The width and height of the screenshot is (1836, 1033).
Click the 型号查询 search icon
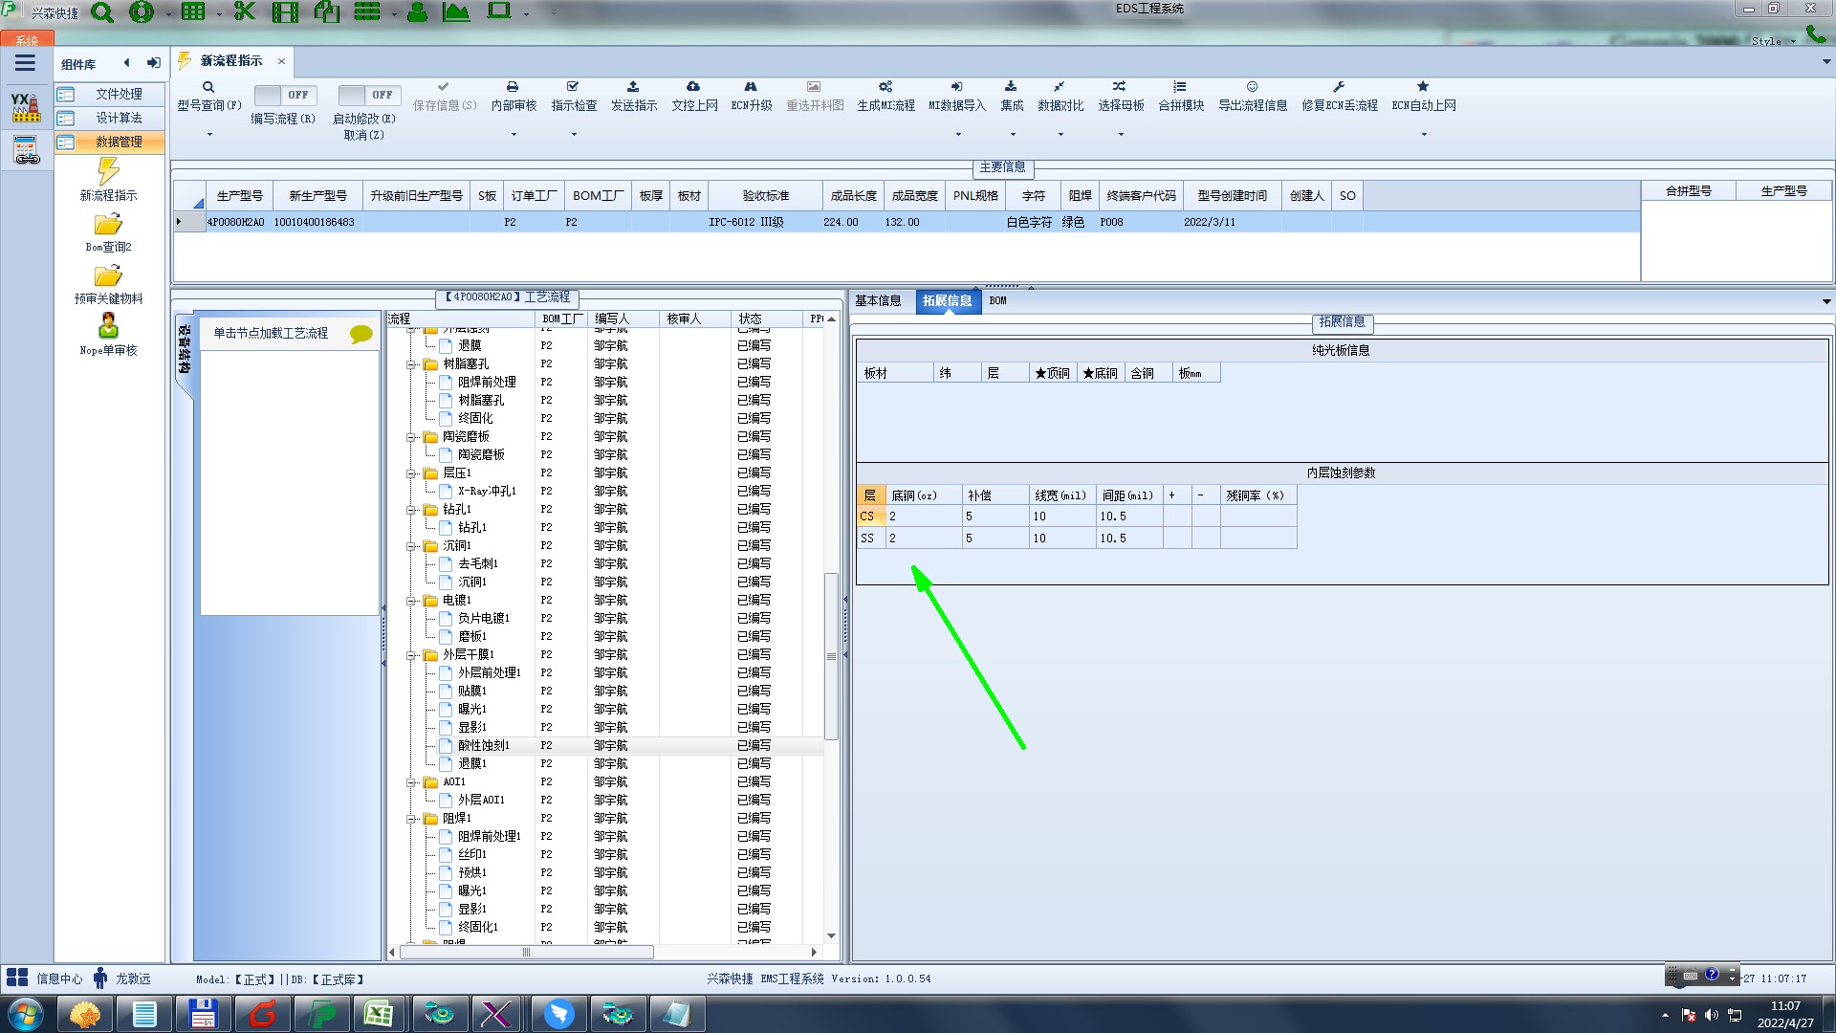pos(208,87)
